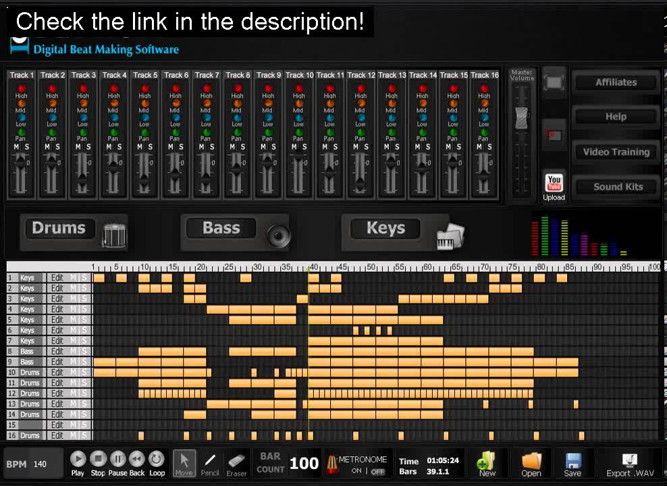Mute sequencer row 9 Bass

(73, 362)
